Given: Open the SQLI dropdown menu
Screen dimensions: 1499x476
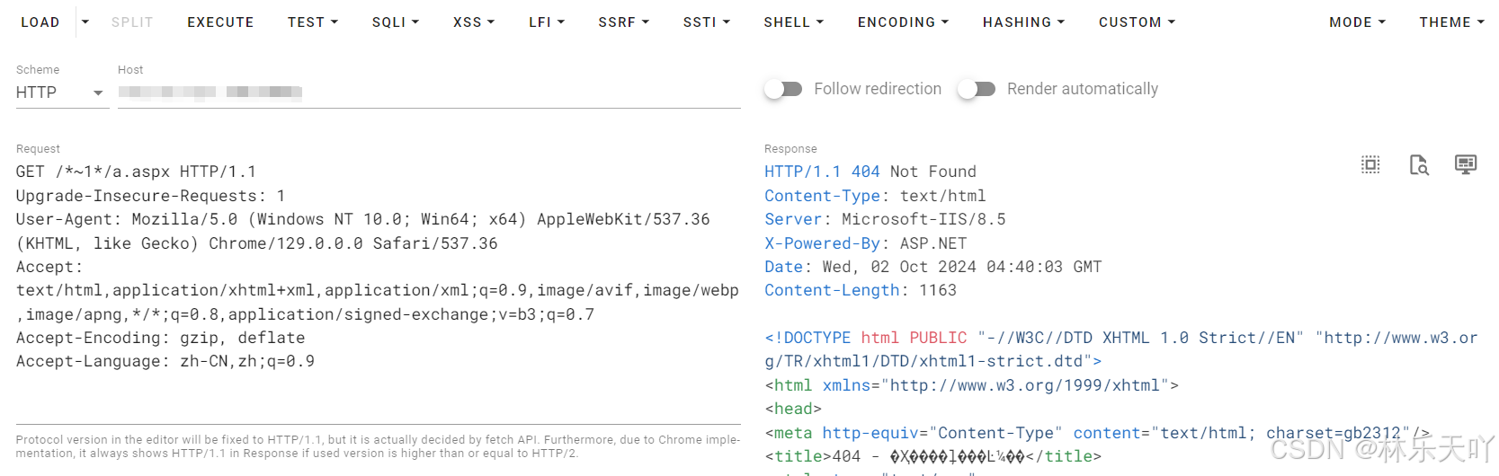Looking at the screenshot, I should pos(396,22).
